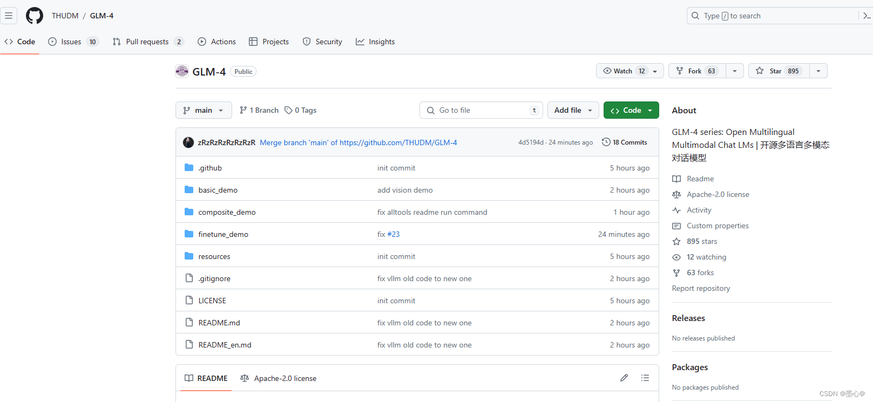Screen dimensions: 873x402
Task: Open the green Code dropdown
Action: pos(631,110)
